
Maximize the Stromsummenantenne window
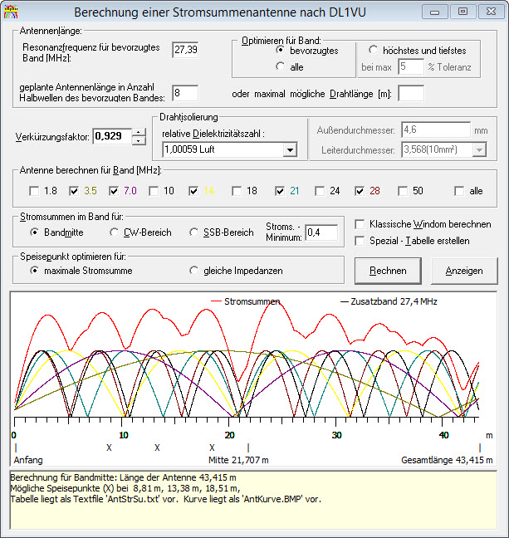[x=463, y=12]
